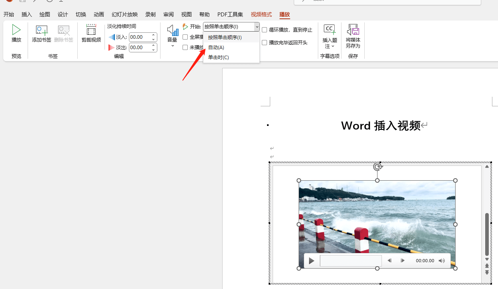The image size is (498, 289).
Task: Select 自动(A) from the 开始 dropdown
Action: pyautogui.click(x=215, y=47)
